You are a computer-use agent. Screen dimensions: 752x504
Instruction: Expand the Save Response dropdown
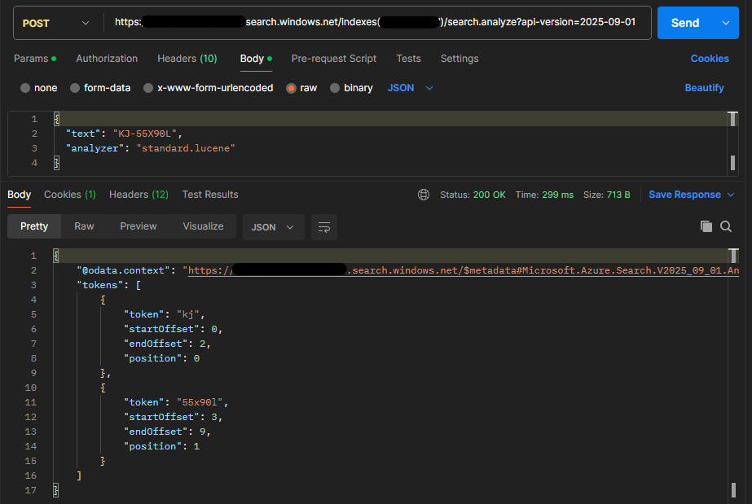pyautogui.click(x=730, y=195)
